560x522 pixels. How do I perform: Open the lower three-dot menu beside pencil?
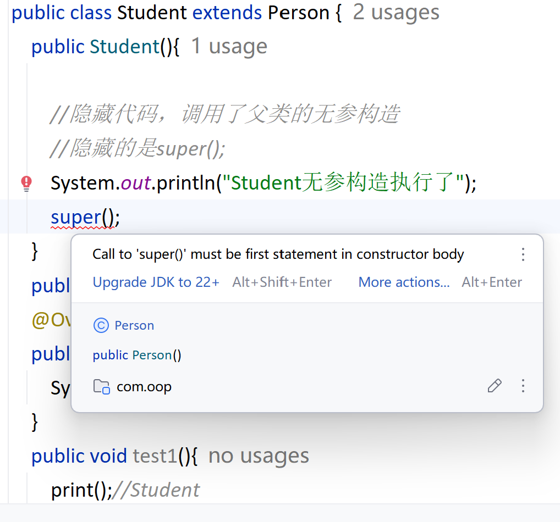(523, 386)
